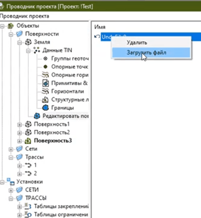Click the Редактировать поверхность icon
This screenshot has height=218, width=201.
[x=37, y=116]
